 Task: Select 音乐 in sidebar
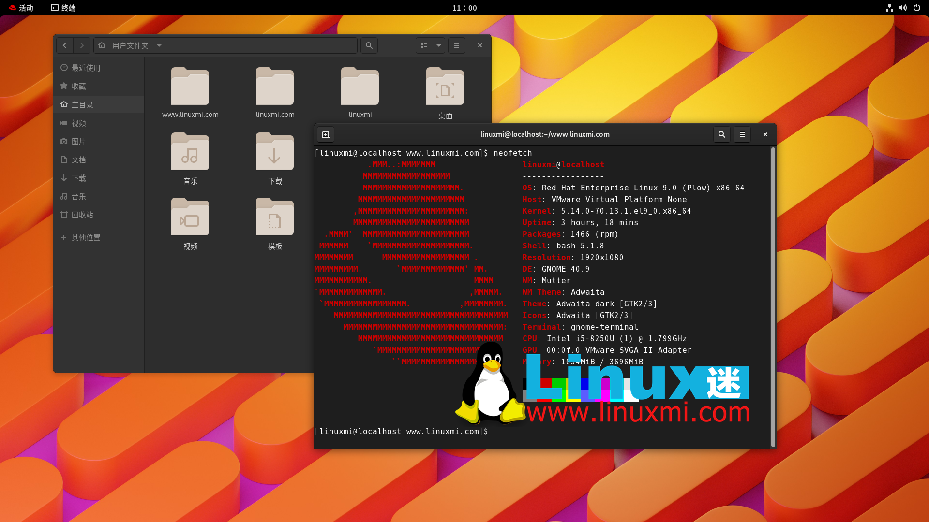click(x=99, y=196)
